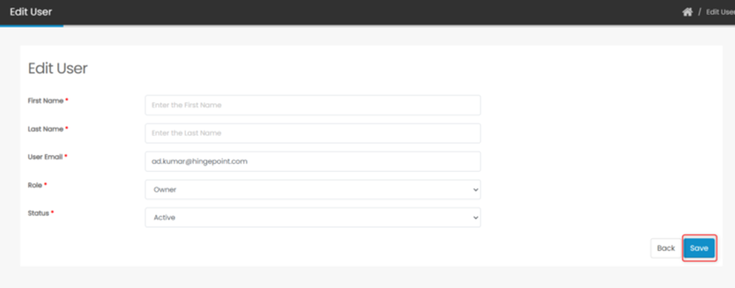Click the Role field label
This screenshot has height=288, width=735.
[35, 185]
